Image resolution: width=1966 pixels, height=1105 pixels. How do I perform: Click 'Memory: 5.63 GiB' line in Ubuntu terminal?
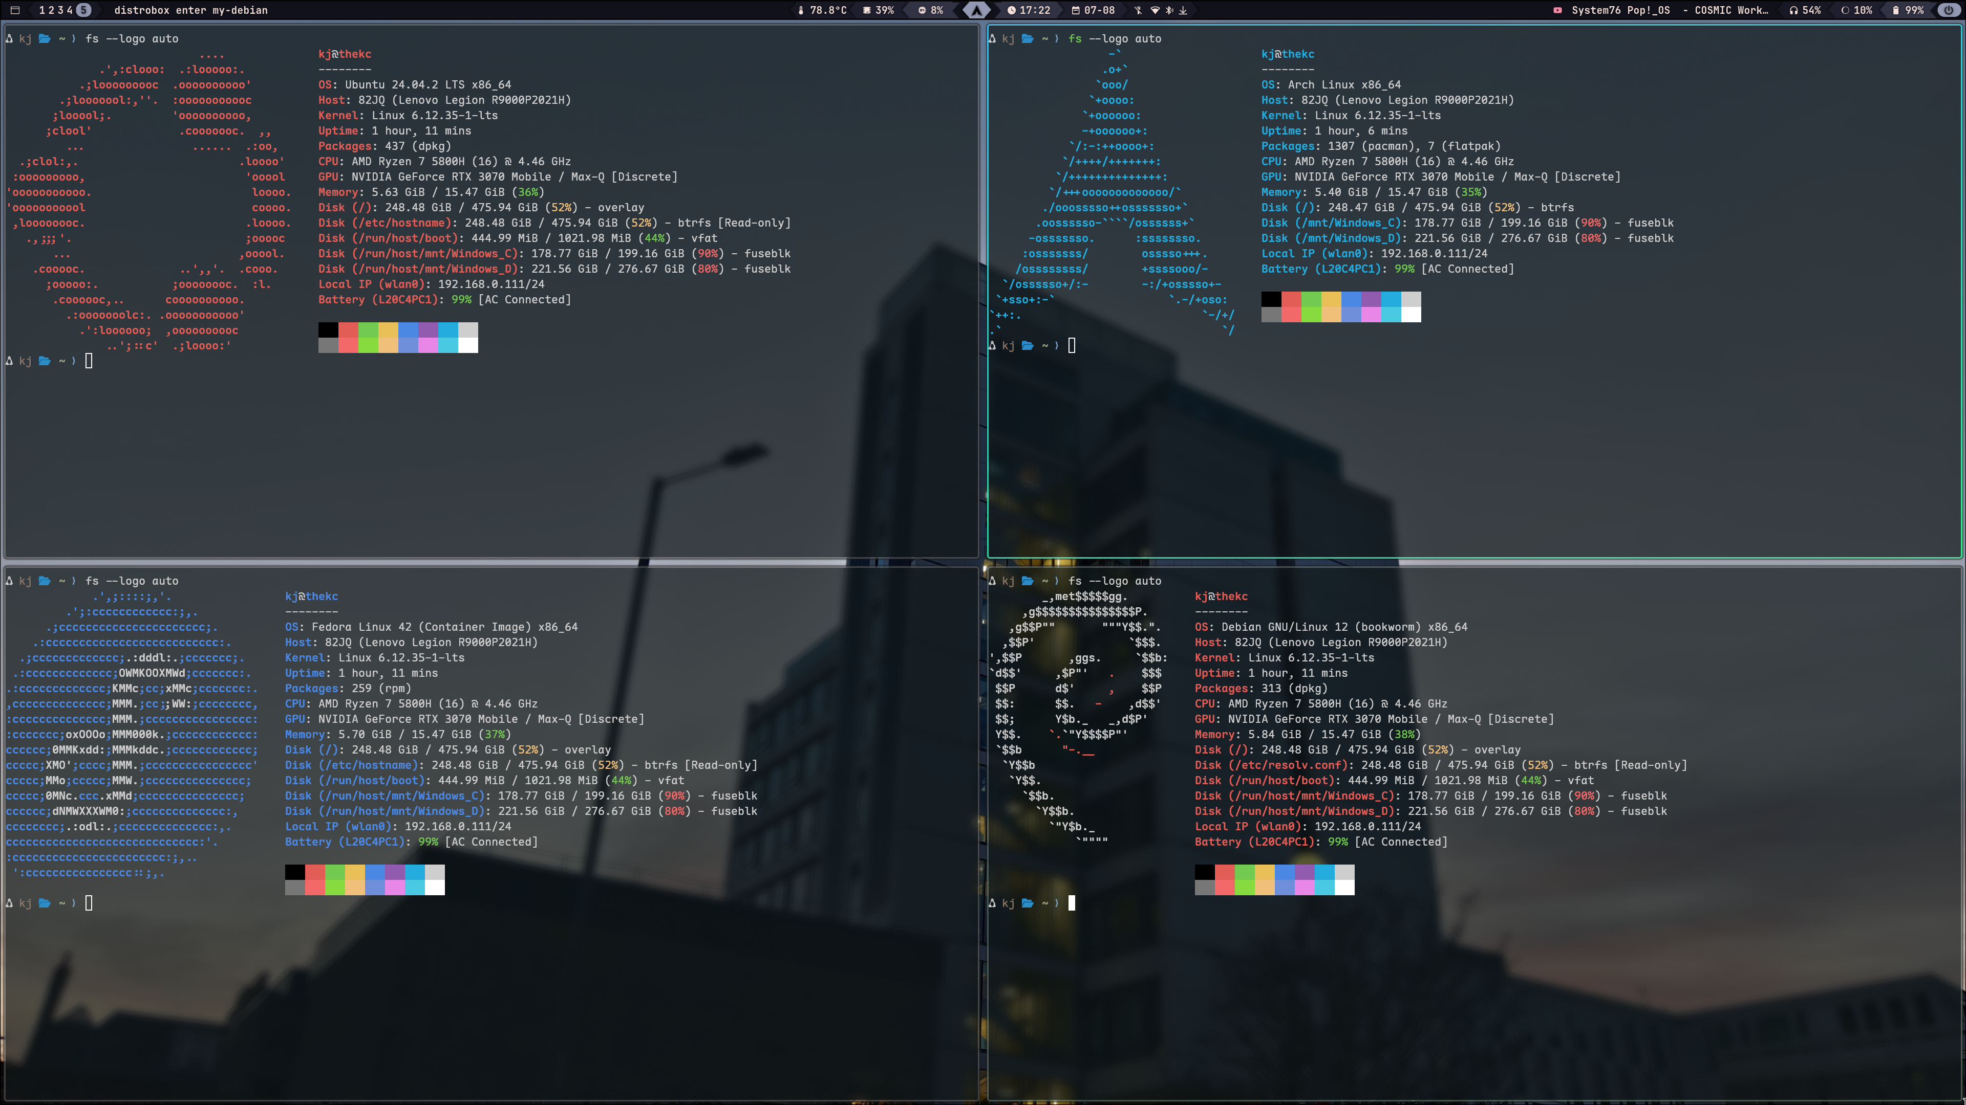point(431,192)
